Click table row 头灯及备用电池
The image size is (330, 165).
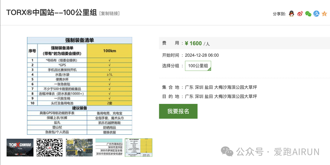click(79, 103)
